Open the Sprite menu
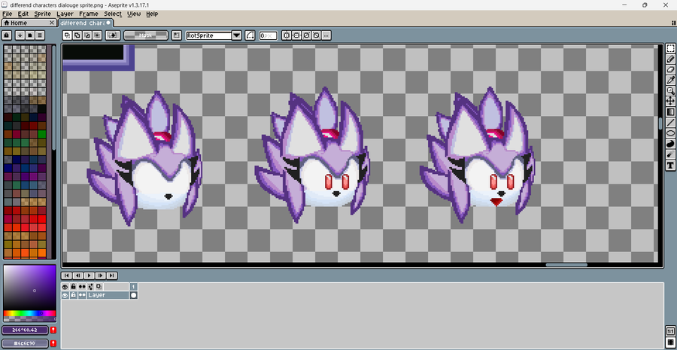This screenshot has width=677, height=350. (x=43, y=14)
